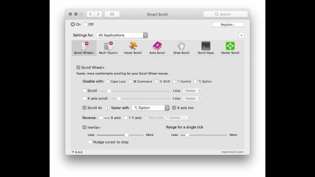Click the back navigation arrow
The width and height of the screenshot is (315, 177).
pyautogui.click(x=91, y=14)
